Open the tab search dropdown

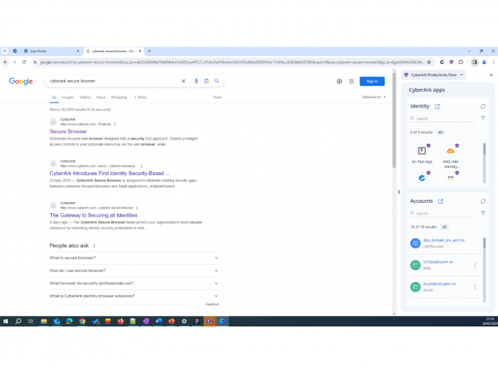4,51
